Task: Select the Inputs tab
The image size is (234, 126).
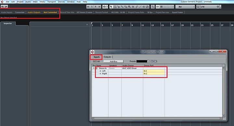Action: [97, 57]
